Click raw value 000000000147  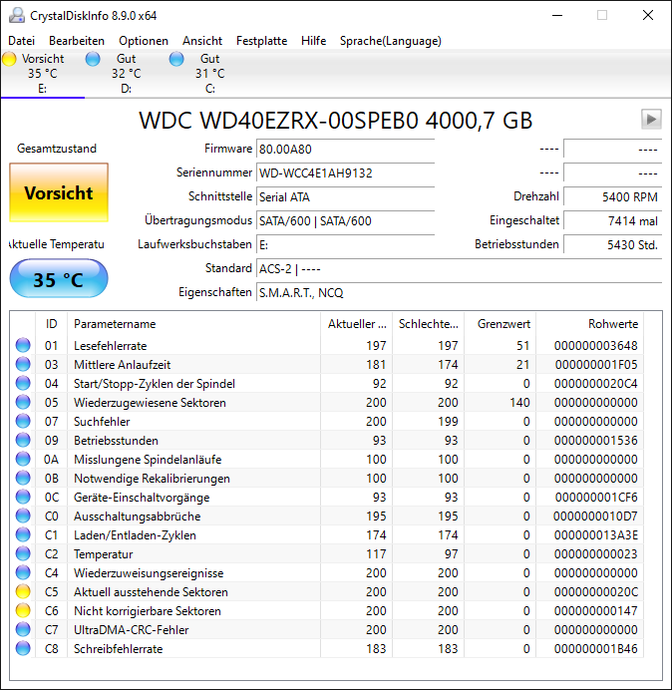click(596, 611)
